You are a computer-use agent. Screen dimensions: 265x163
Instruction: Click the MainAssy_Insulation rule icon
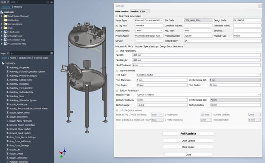[7, 84]
